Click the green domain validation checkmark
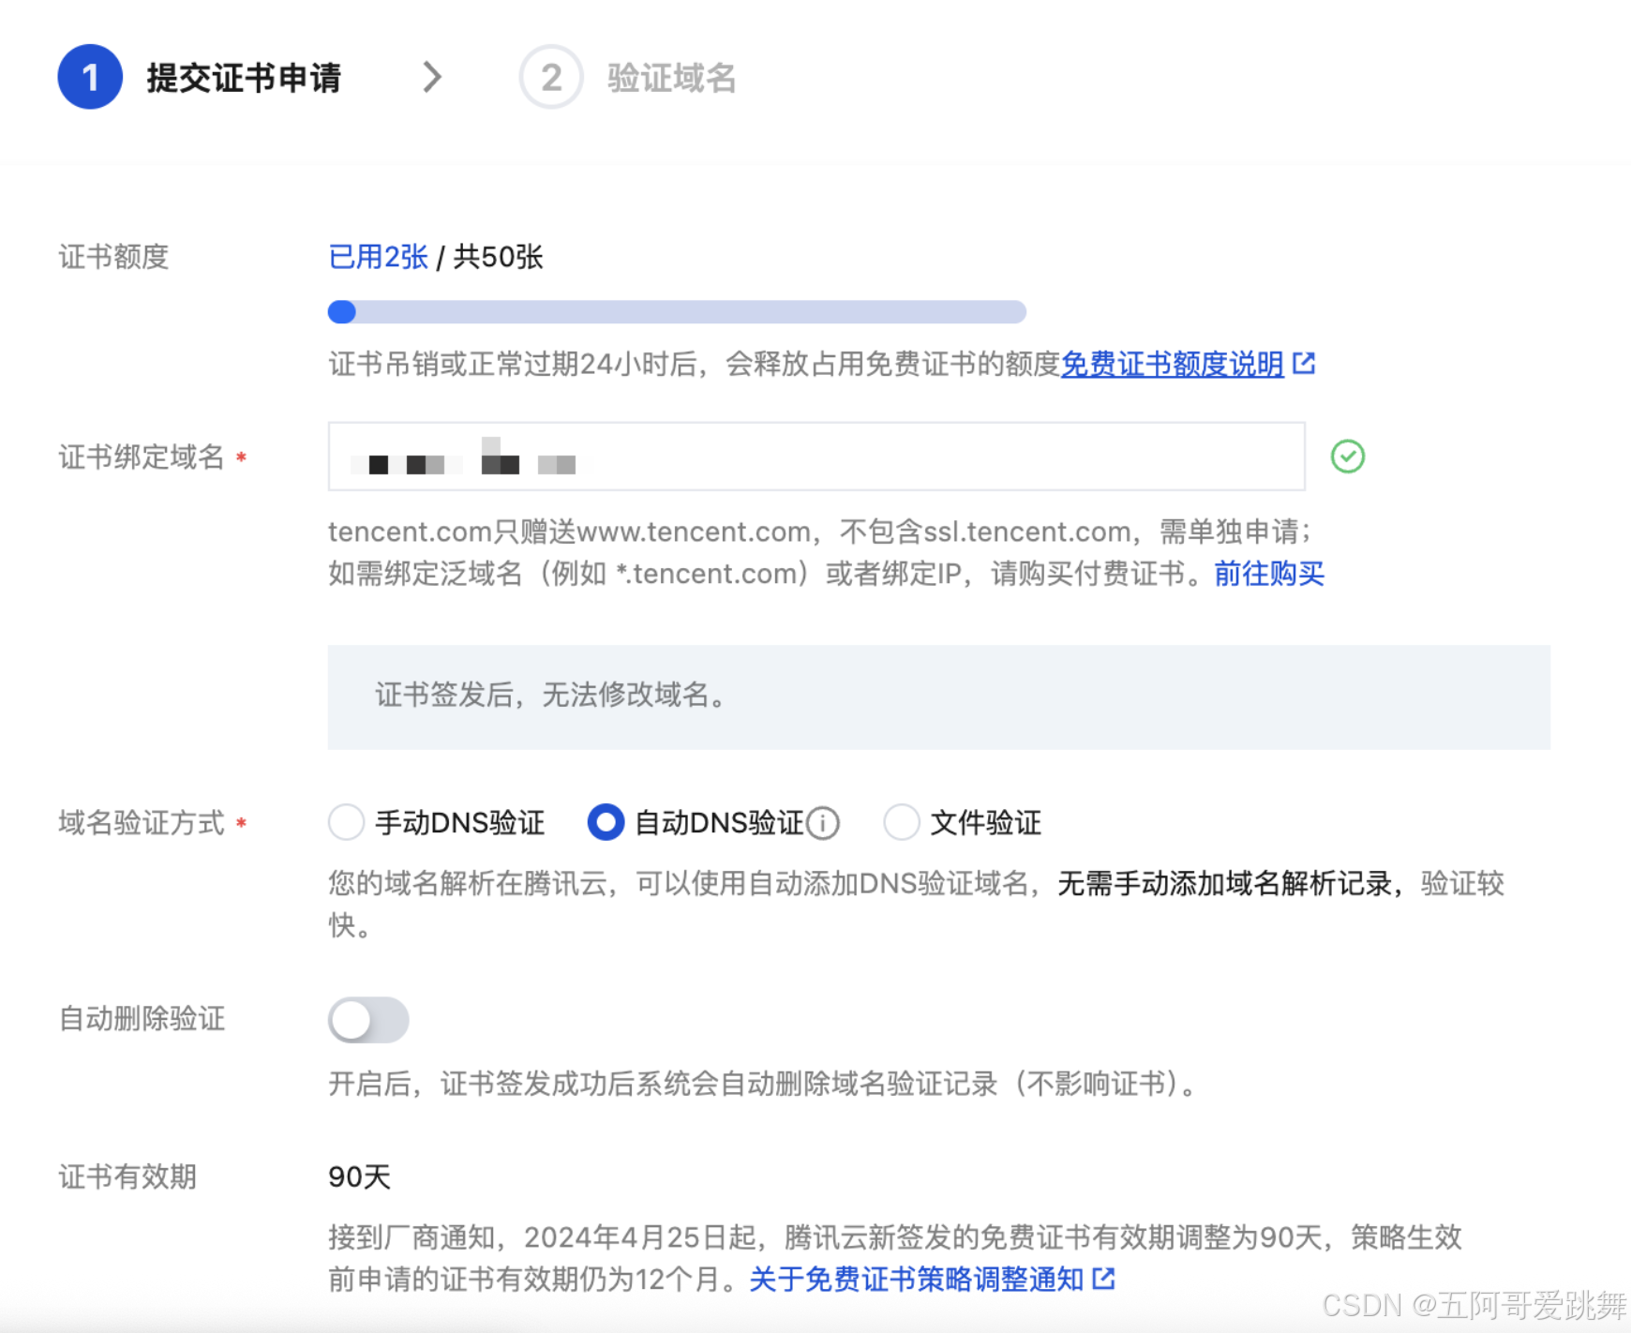1631x1333 pixels. tap(1348, 457)
